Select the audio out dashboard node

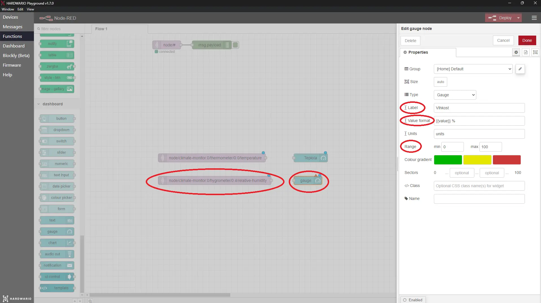point(57,254)
